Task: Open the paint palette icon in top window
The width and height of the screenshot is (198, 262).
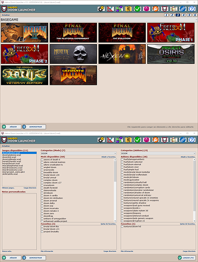Action: pyautogui.click(x=174, y=9)
